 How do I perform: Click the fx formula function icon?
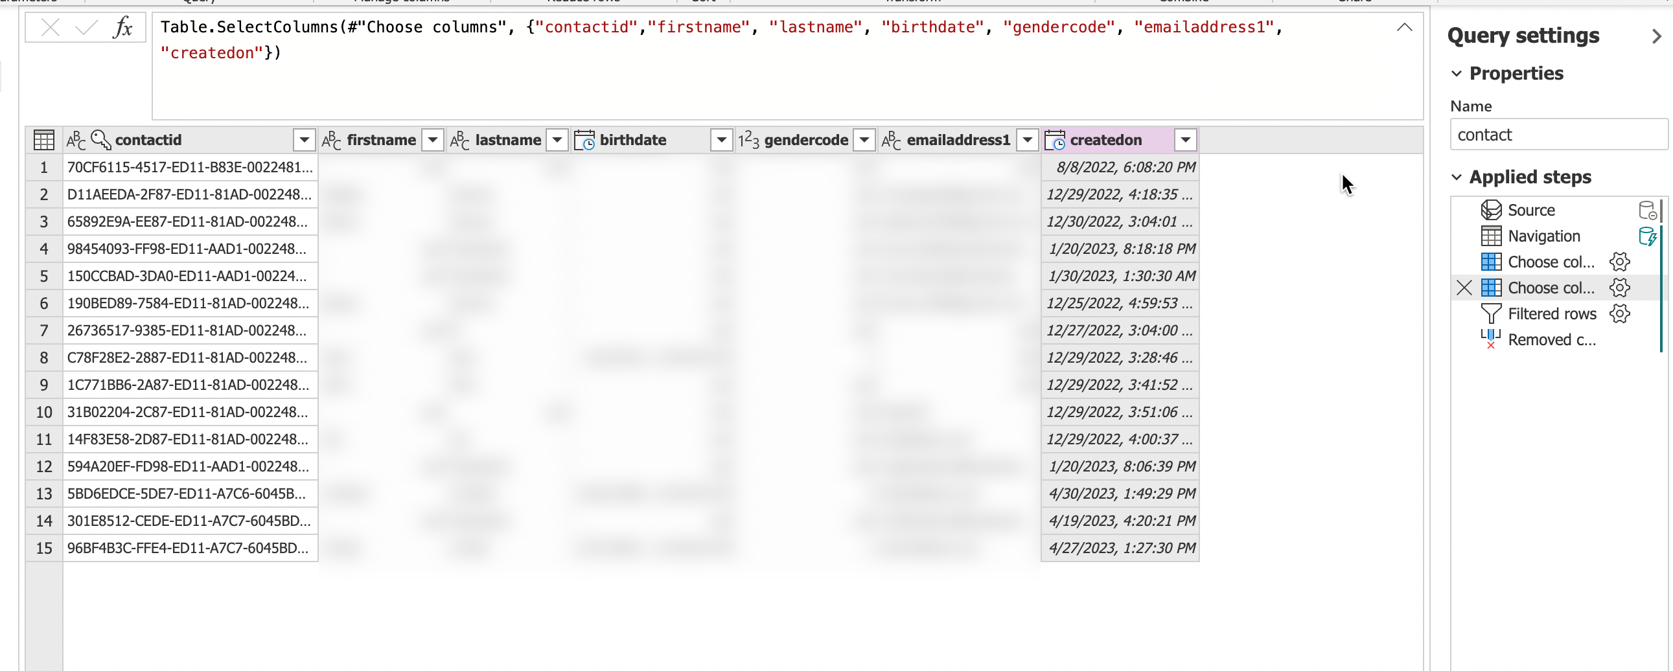click(122, 28)
